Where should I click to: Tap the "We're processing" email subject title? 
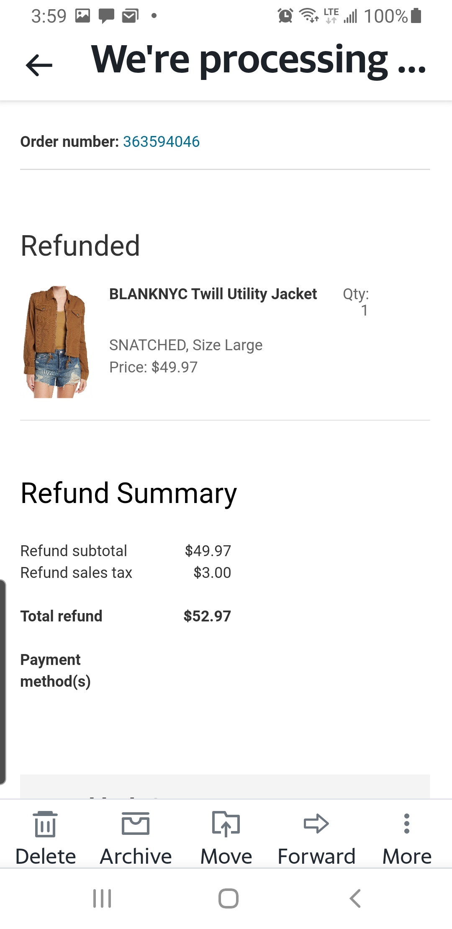(x=258, y=61)
